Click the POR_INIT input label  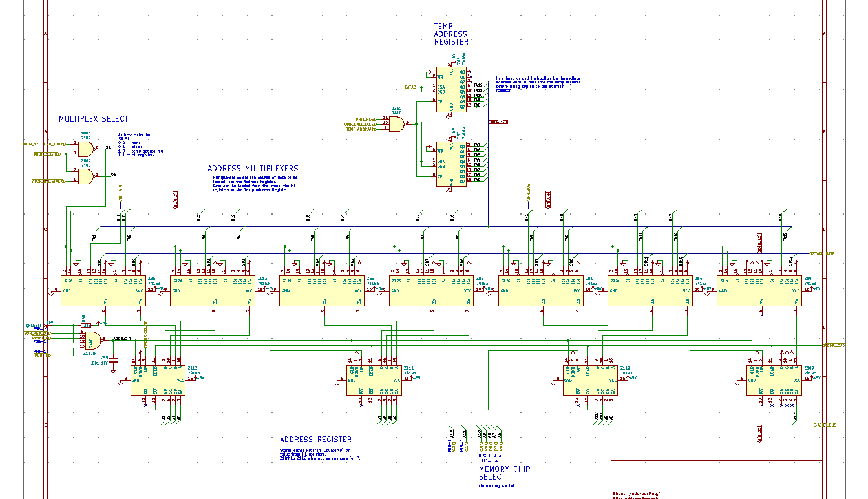click(41, 356)
